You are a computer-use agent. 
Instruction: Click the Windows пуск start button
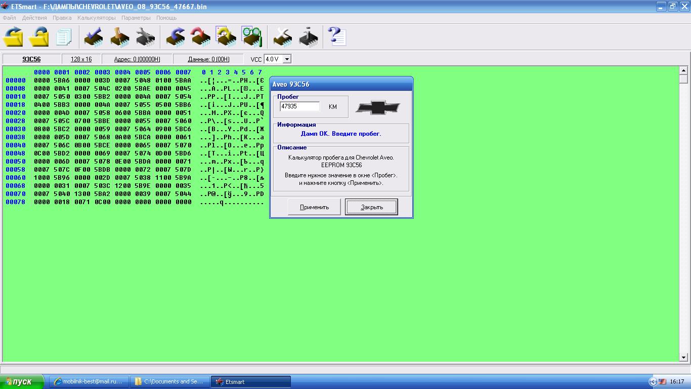tap(22, 382)
